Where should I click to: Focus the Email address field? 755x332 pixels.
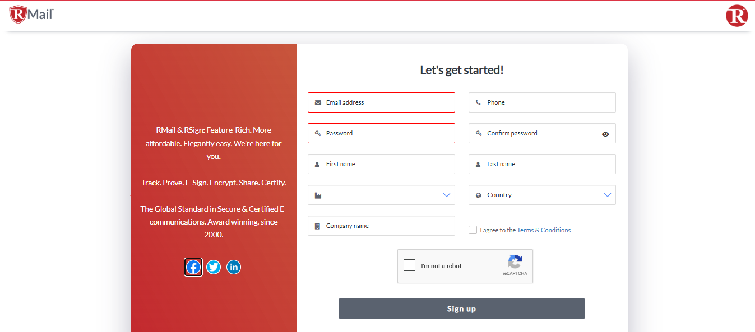click(381, 102)
